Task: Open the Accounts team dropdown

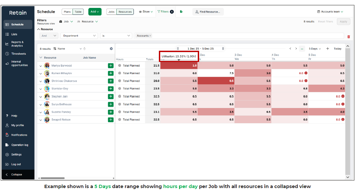Action: click(330, 12)
